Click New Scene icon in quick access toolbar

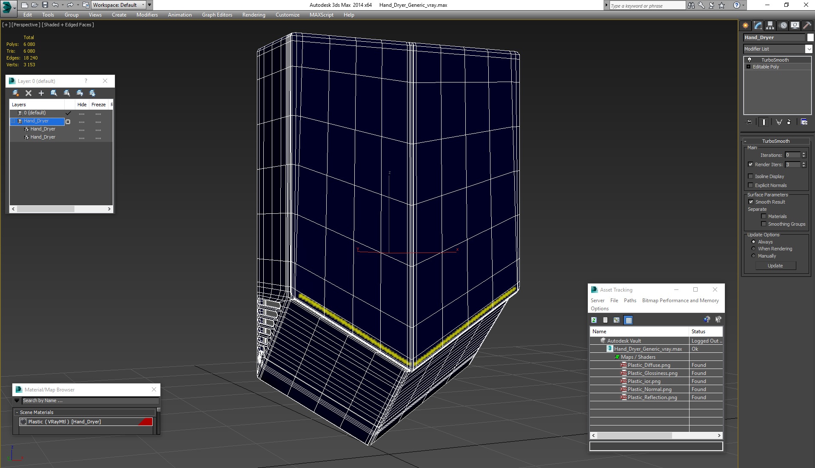(25, 5)
